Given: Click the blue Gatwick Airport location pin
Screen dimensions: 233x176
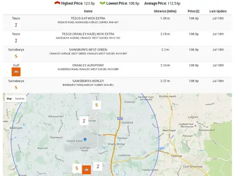Looking at the screenshot, I should click(x=85, y=140).
